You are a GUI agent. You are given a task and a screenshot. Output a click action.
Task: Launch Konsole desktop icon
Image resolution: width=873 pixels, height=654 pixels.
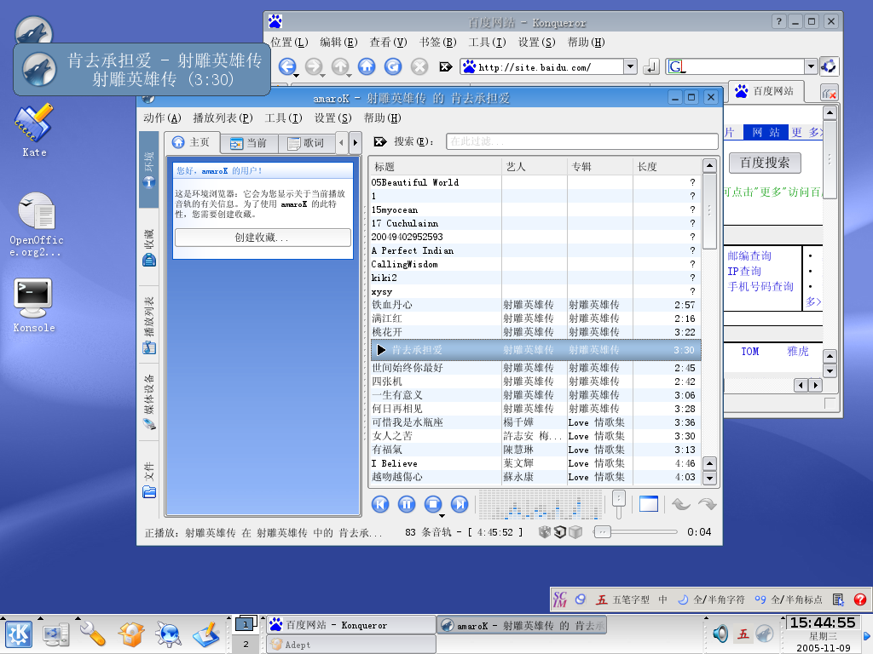pyautogui.click(x=34, y=305)
